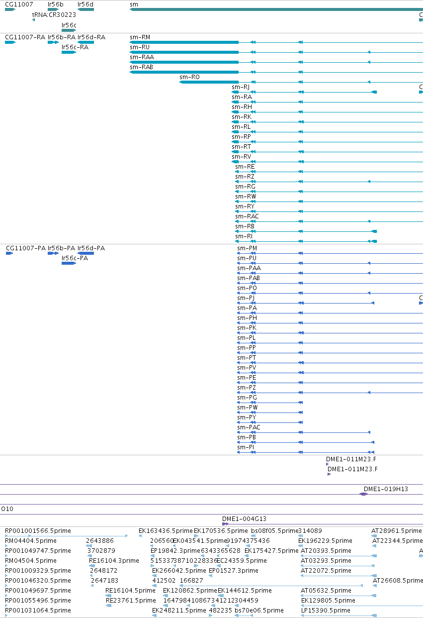Select the sm-RY transcript label
Screen dimensions: 423x618
tap(245, 206)
